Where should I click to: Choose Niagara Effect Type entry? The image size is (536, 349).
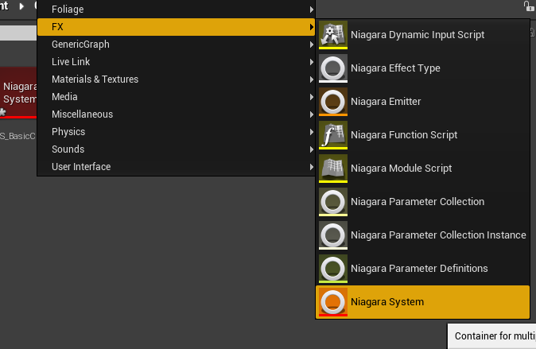tap(422, 68)
